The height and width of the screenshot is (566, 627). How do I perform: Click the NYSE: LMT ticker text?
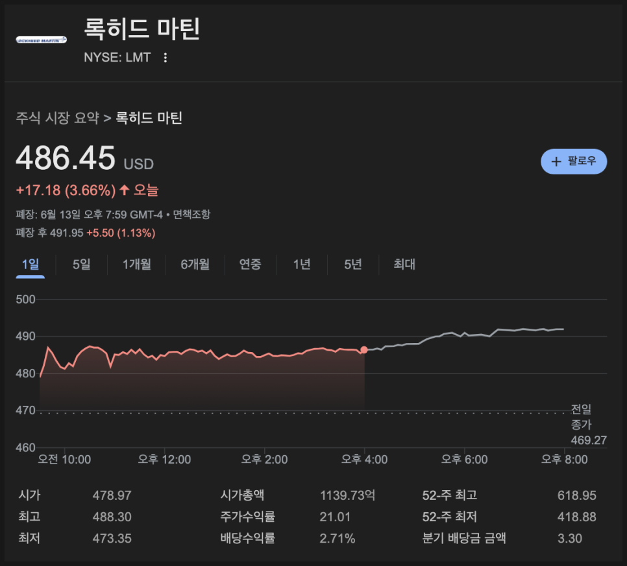click(x=117, y=58)
